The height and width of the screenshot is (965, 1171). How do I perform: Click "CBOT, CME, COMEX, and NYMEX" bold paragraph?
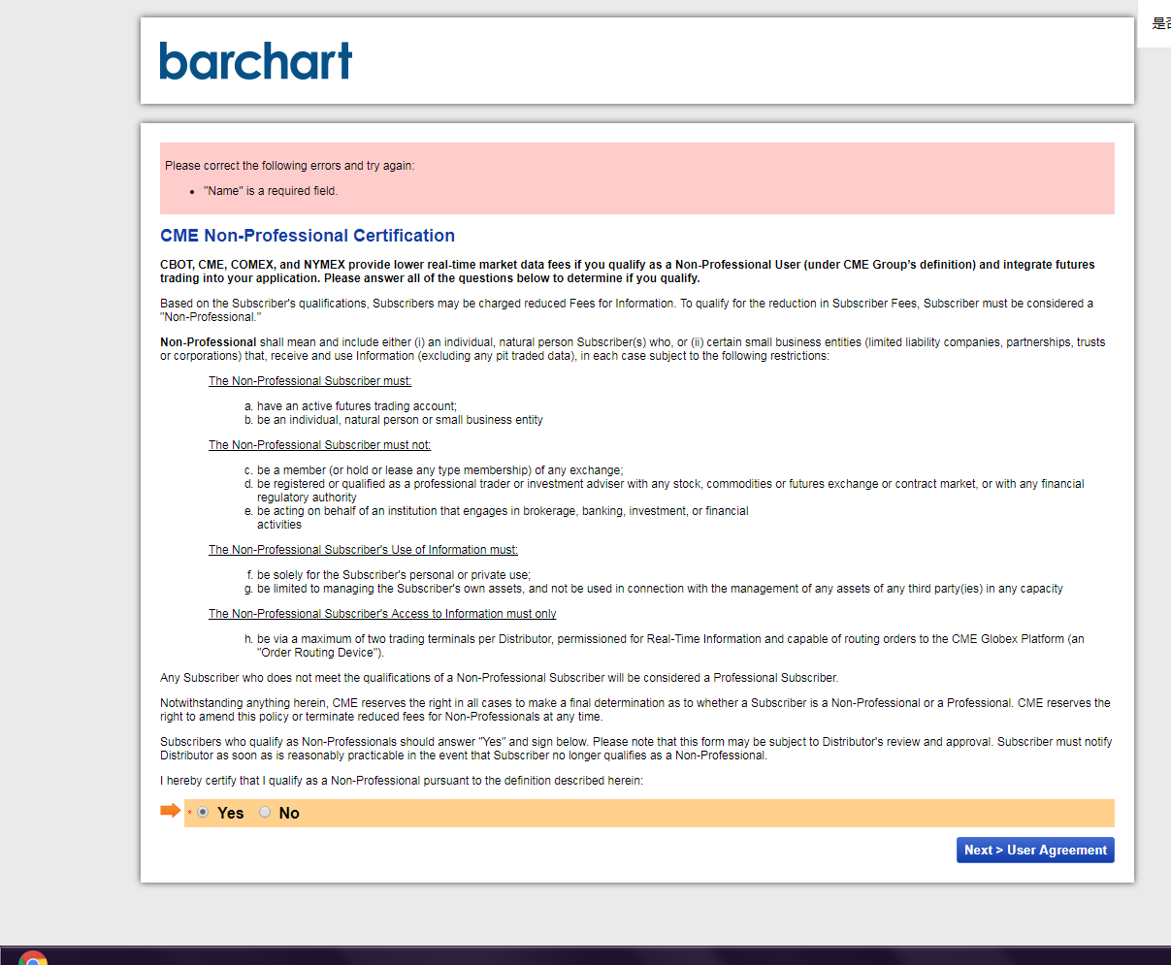pos(628,272)
